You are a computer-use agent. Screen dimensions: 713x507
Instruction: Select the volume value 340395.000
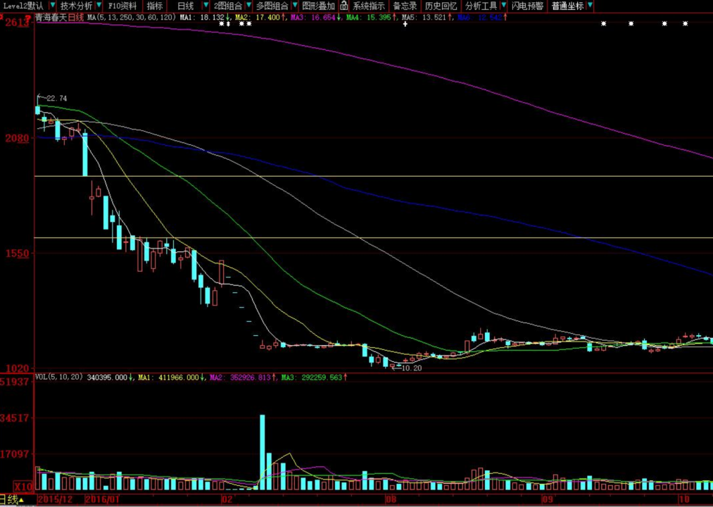point(107,377)
